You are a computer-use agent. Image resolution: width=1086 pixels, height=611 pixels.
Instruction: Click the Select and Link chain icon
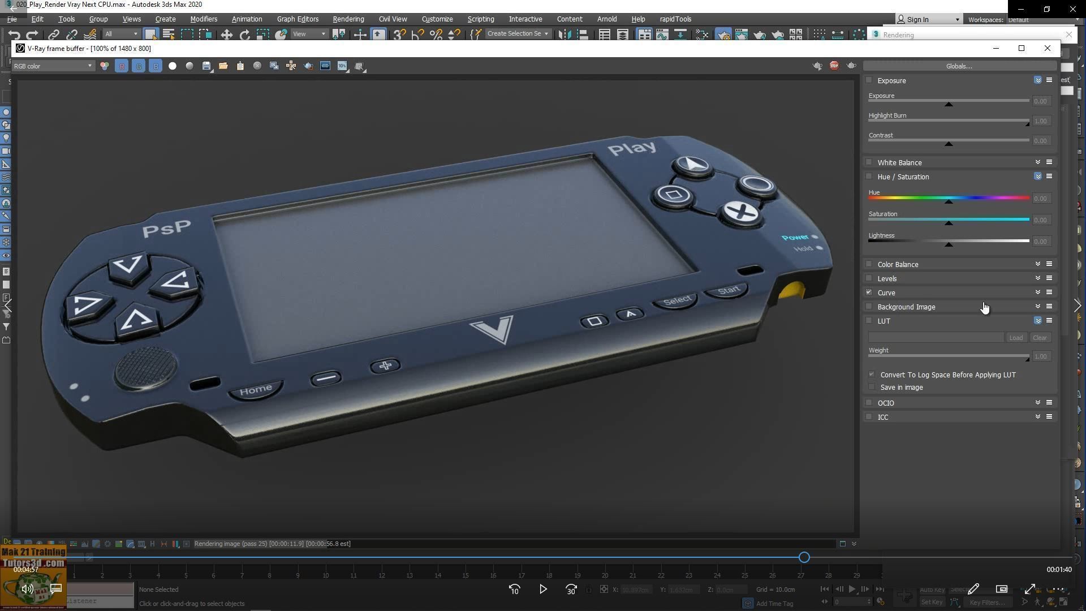tap(54, 35)
